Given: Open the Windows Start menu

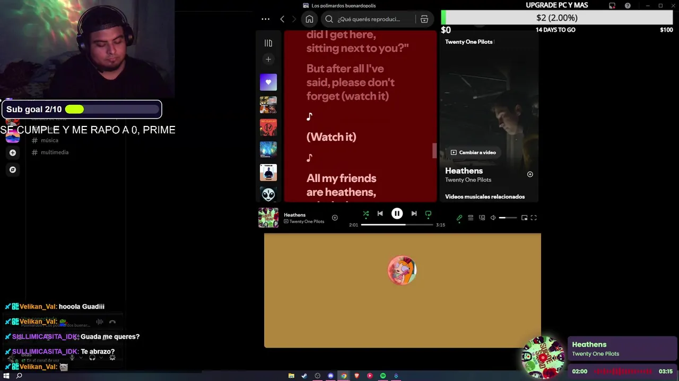Looking at the screenshot, I should click(x=6, y=376).
